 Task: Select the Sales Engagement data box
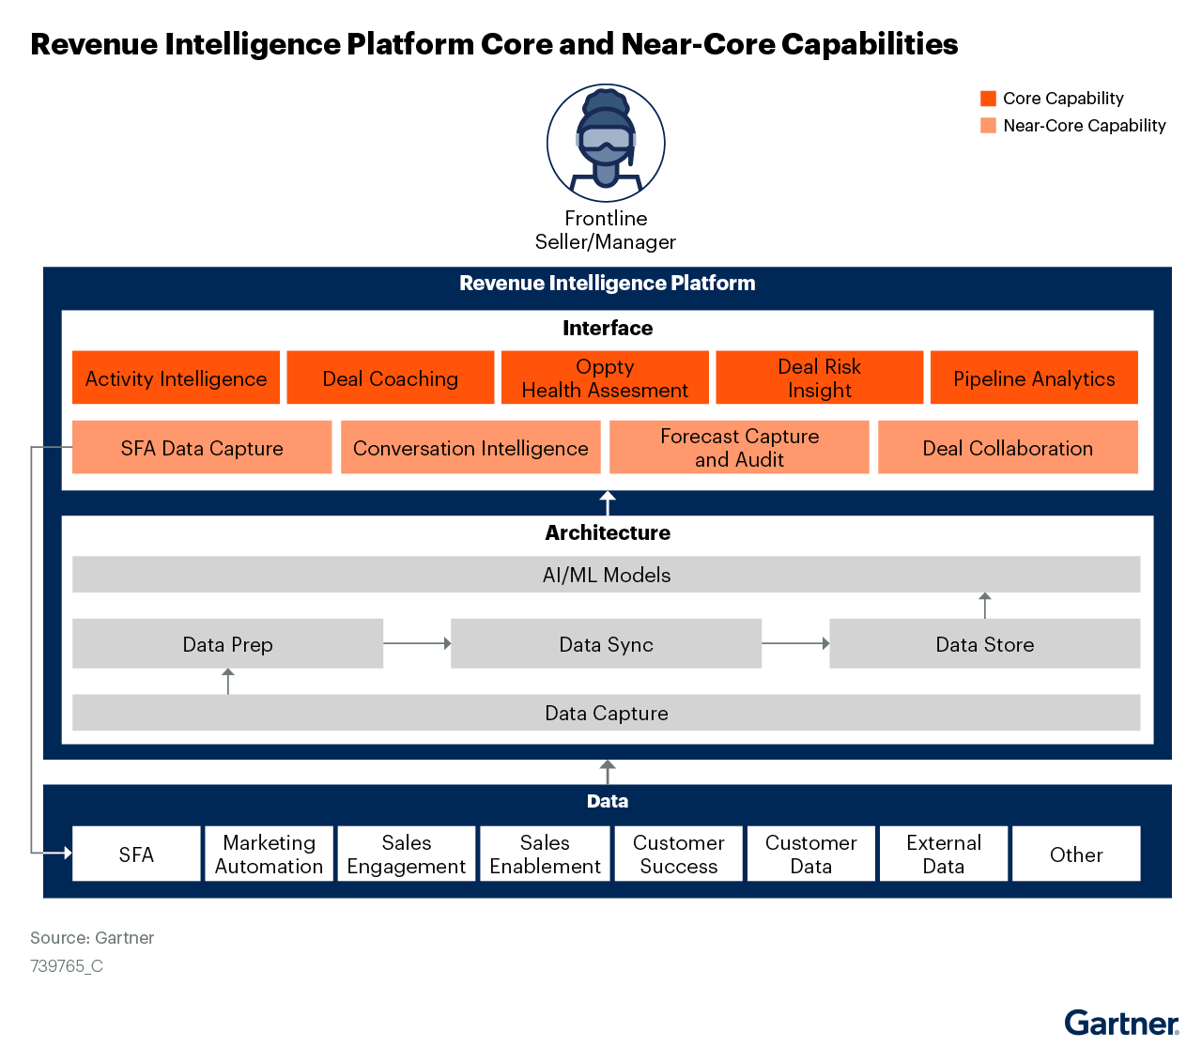pyautogui.click(x=407, y=854)
